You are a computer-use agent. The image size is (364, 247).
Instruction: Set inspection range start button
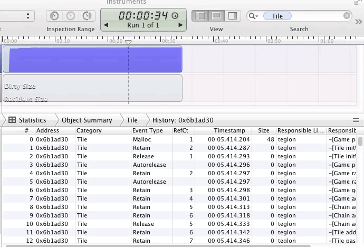[54, 16]
